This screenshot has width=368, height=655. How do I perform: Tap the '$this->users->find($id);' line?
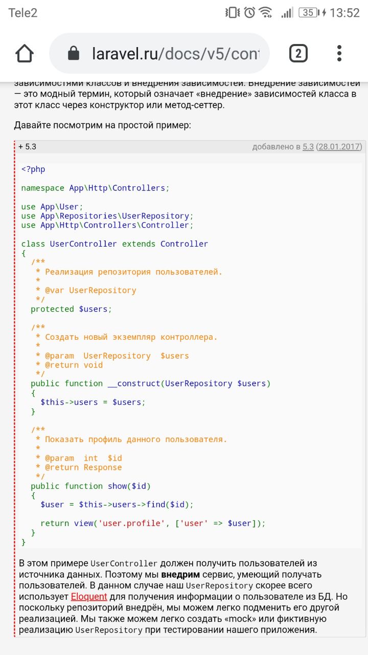[117, 505]
